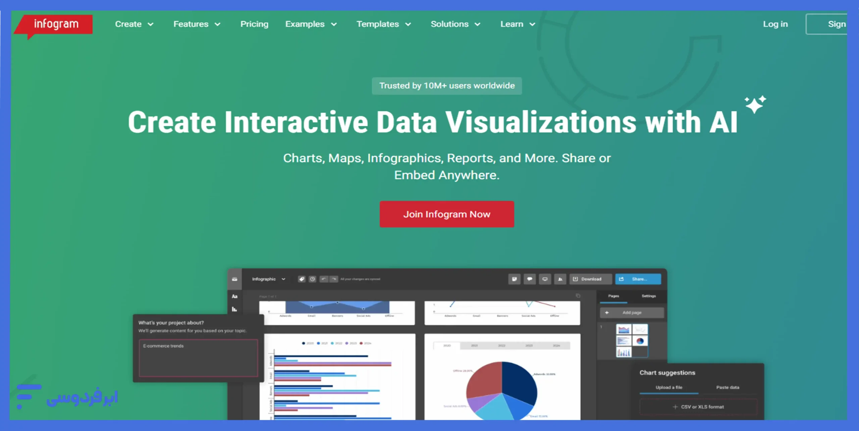Open the comments speech bubble icon
This screenshot has width=859, height=431.
coord(529,279)
